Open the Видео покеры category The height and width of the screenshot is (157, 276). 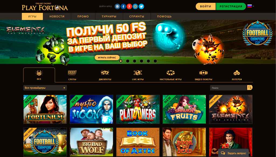click(x=203, y=75)
